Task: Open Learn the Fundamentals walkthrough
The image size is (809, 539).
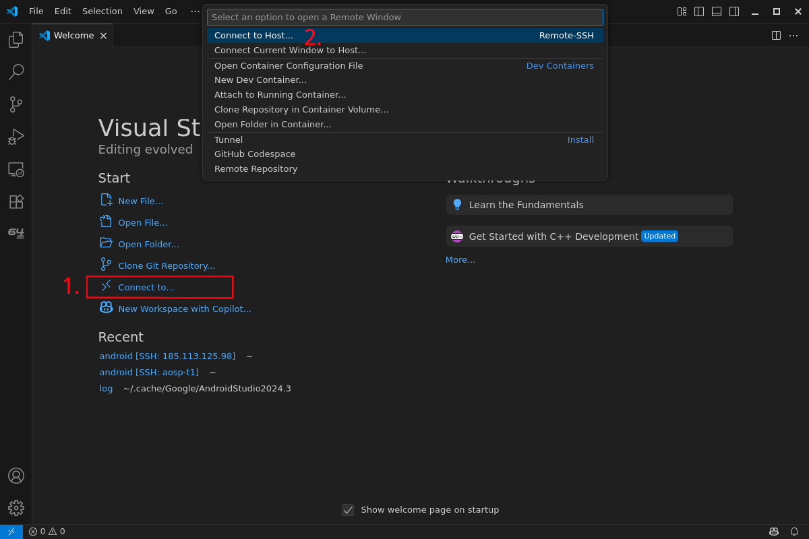Action: pyautogui.click(x=589, y=205)
